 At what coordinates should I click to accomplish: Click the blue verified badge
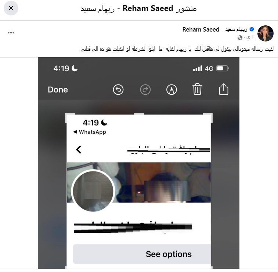coord(252,29)
